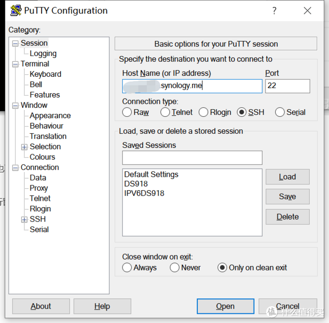The width and height of the screenshot is (329, 323).
Task: Open the Keyboard settings category
Action: click(45, 74)
